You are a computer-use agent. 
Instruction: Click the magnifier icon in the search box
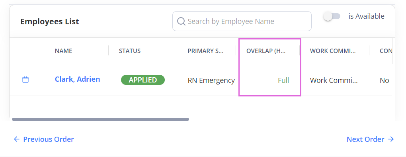[181, 21]
